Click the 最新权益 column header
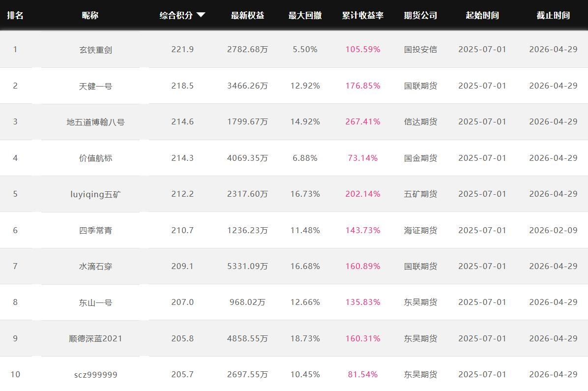588x391 pixels. pyautogui.click(x=247, y=15)
